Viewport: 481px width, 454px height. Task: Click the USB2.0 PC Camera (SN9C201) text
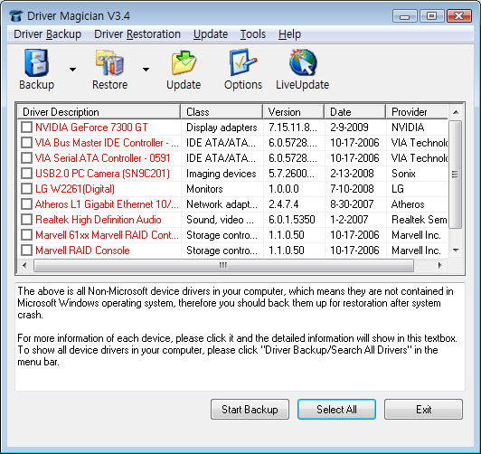click(102, 174)
